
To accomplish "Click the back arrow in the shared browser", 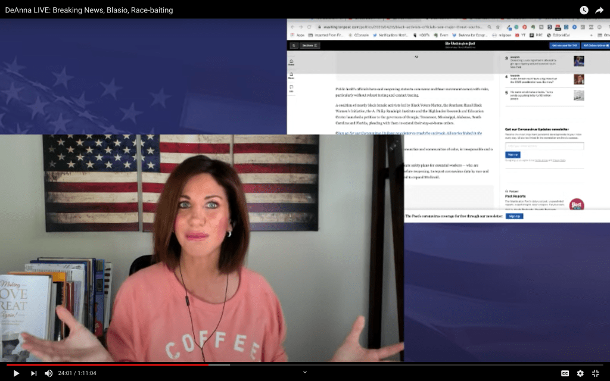I will pos(292,27).
